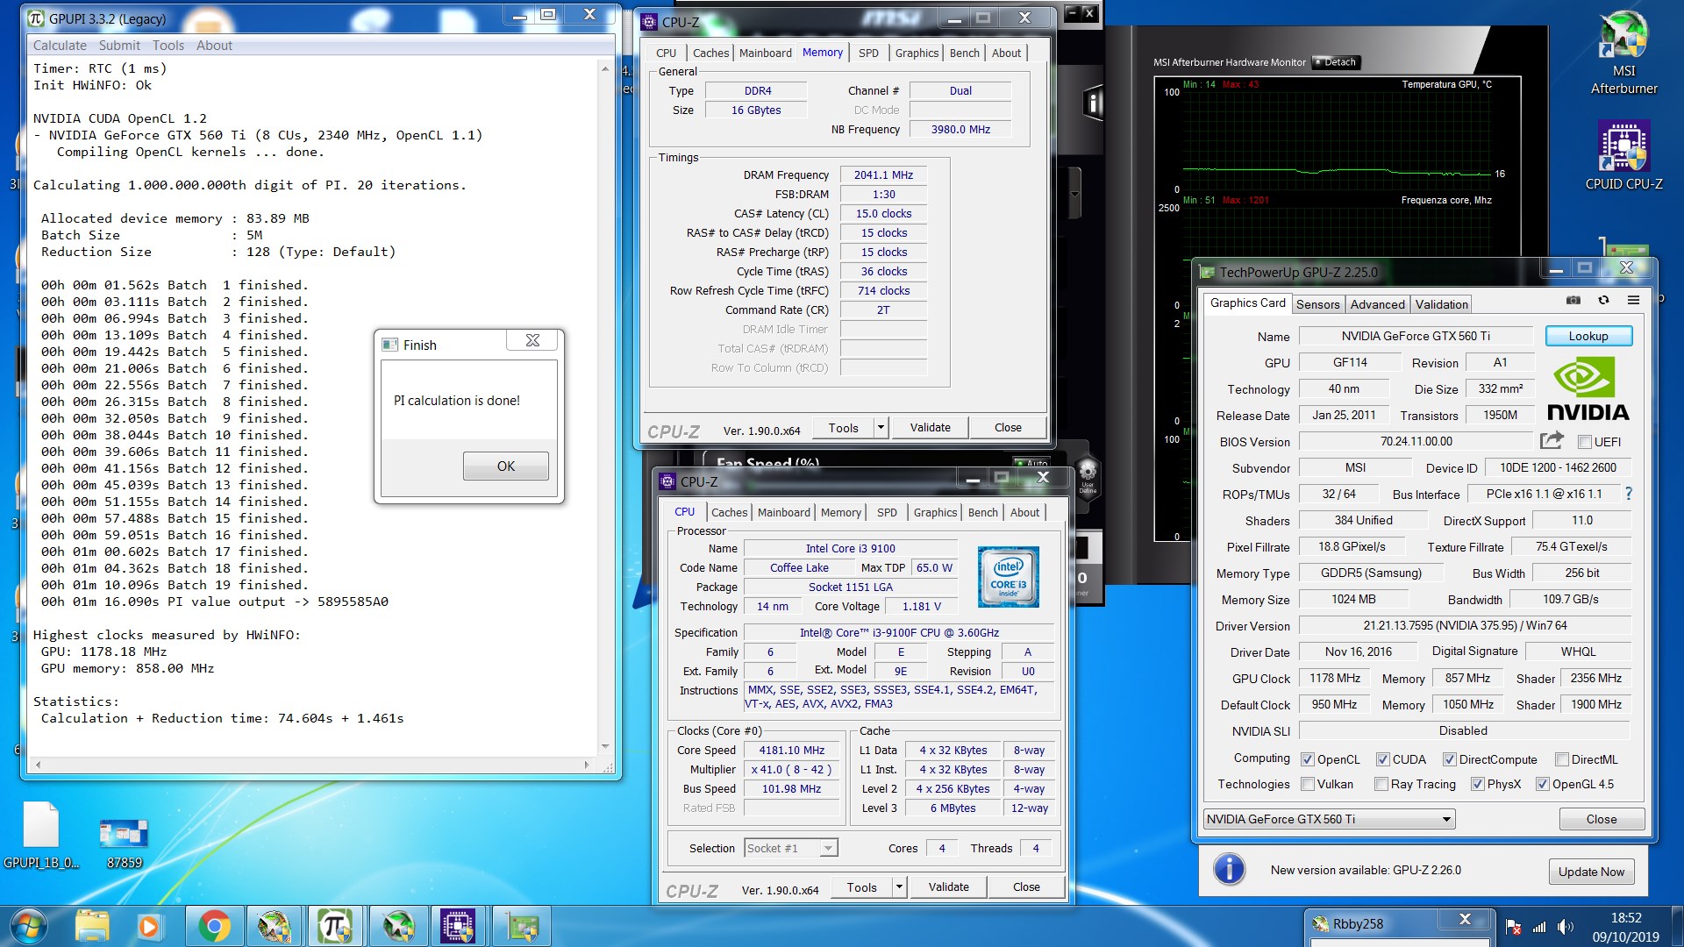Toggle the DirectML checkbox
The height and width of the screenshot is (947, 1684).
pyautogui.click(x=1561, y=759)
